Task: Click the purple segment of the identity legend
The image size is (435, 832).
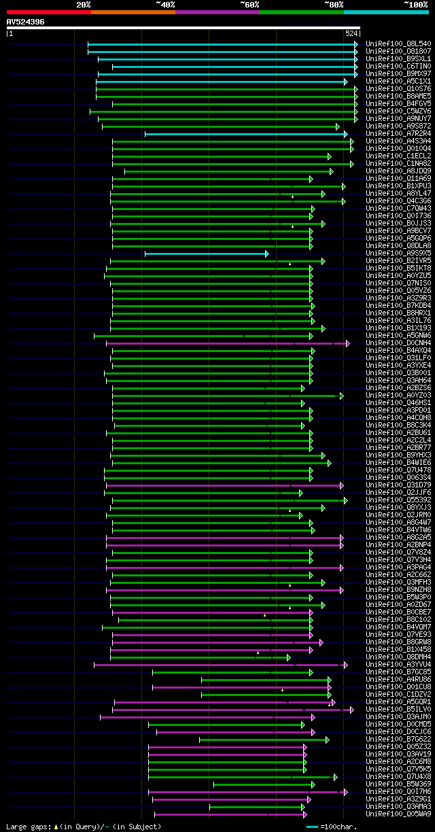Action: click(217, 12)
